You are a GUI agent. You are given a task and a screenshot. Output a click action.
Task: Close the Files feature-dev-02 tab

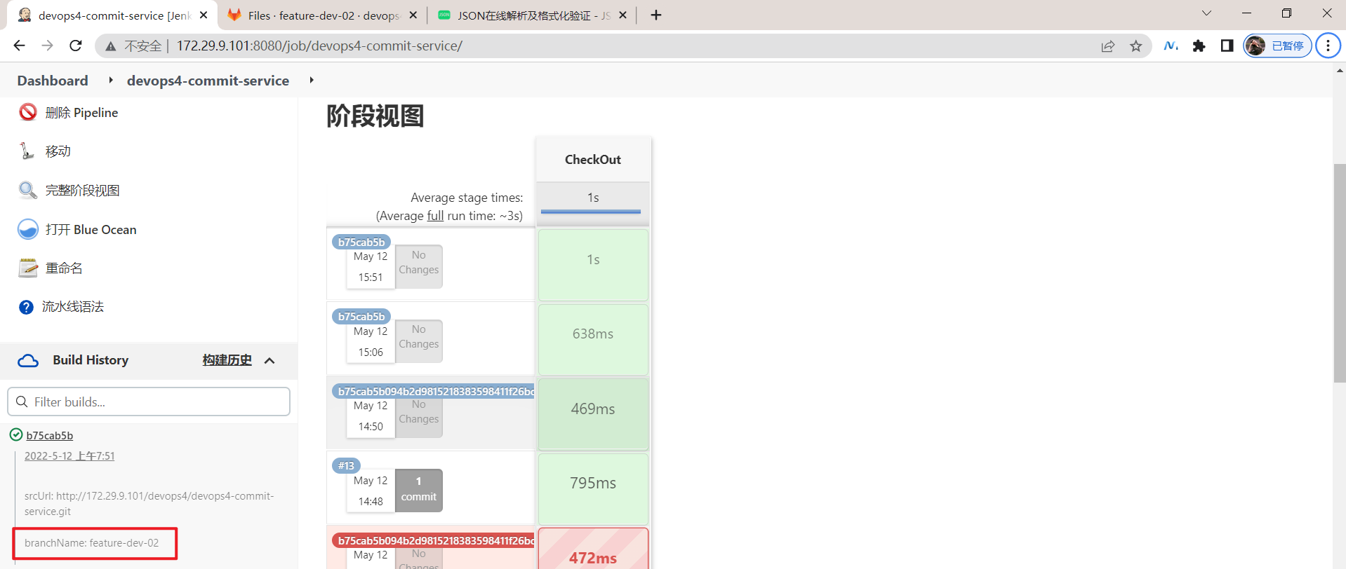pos(413,15)
